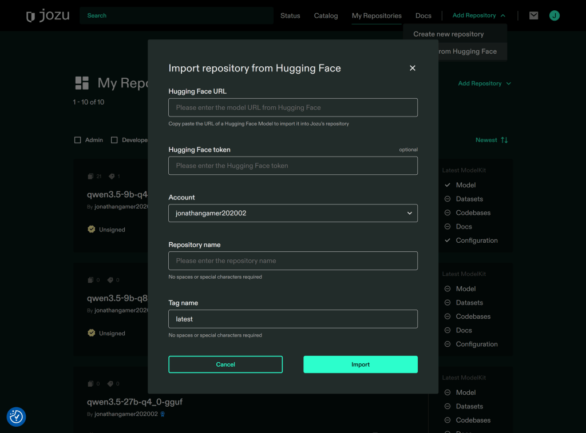Screen dimensions: 586x433
Task: Click the Hugging Face token field
Action: coord(293,166)
